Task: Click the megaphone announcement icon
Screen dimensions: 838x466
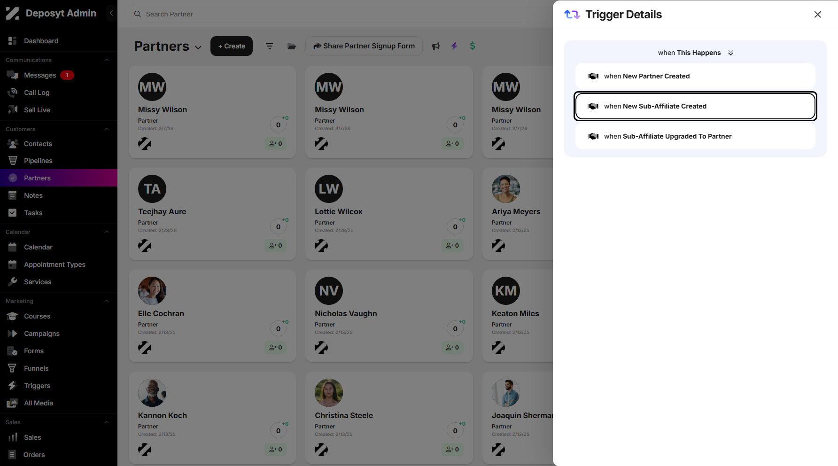Action: pos(436,46)
